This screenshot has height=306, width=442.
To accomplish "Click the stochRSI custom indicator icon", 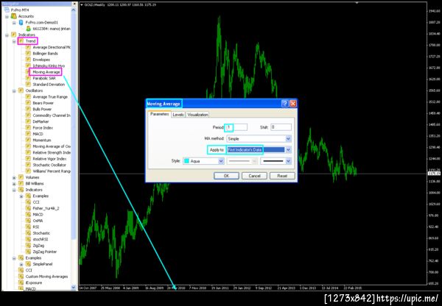I will pos(28,239).
